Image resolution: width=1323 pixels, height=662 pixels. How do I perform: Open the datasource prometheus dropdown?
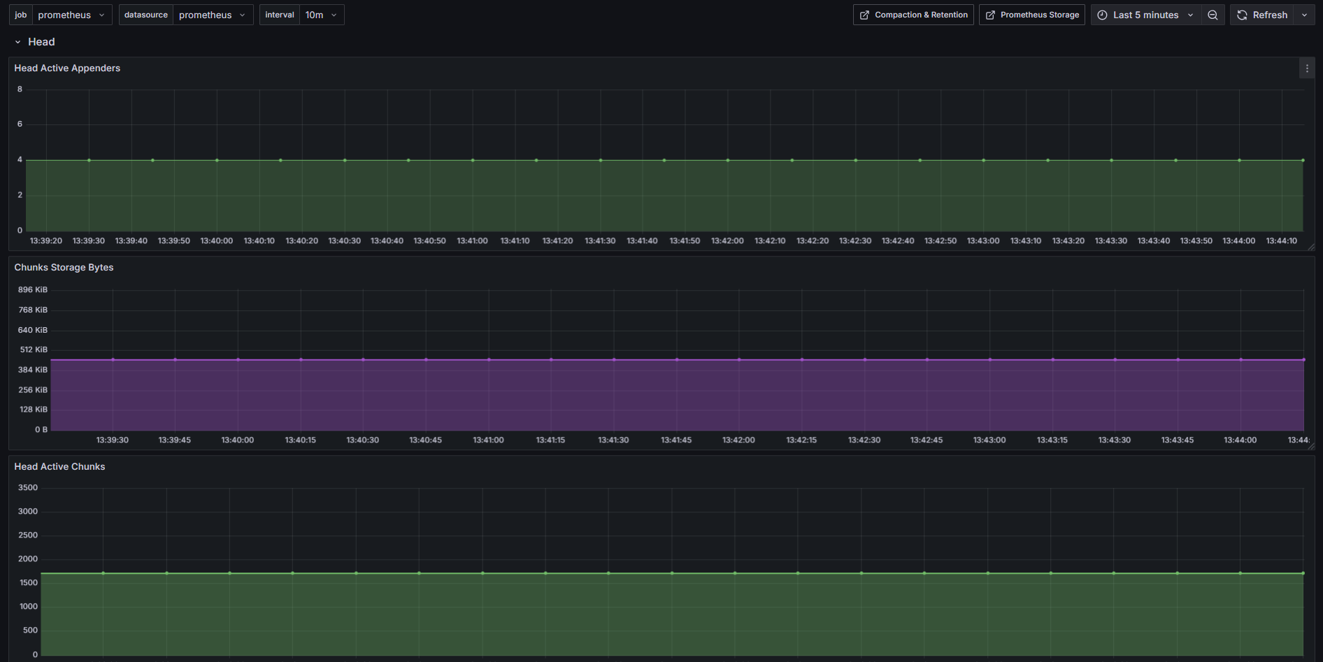(213, 15)
